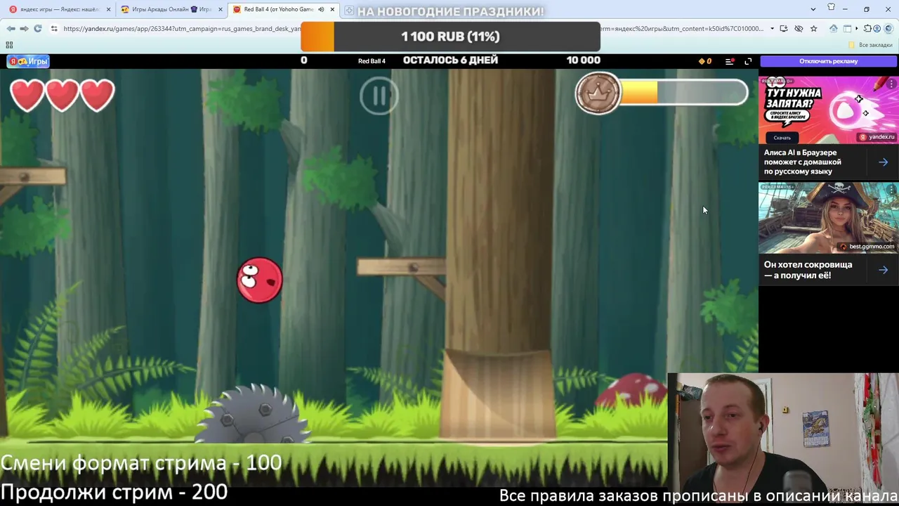The image size is (899, 506).
Task: Go forward in browser history
Action: pyautogui.click(x=24, y=28)
